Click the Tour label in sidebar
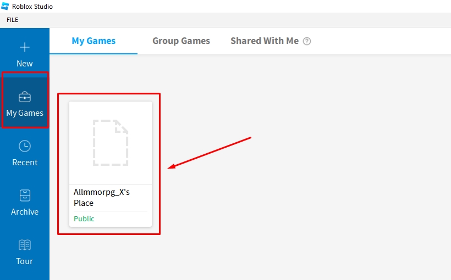451x280 pixels. click(25, 261)
